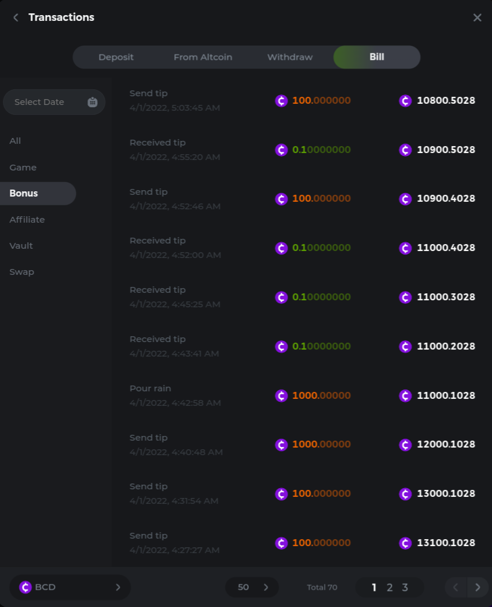Screen dimensions: 492x607
Task: Close the Transactions panel
Action: (477, 17)
